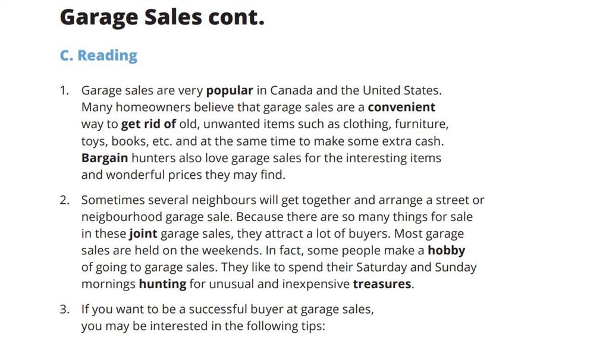Click the bold word "hobby"
The height and width of the screenshot is (341, 609).
(446, 250)
